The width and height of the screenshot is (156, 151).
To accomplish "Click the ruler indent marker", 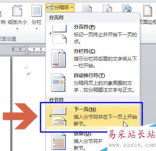I will tap(27, 50).
